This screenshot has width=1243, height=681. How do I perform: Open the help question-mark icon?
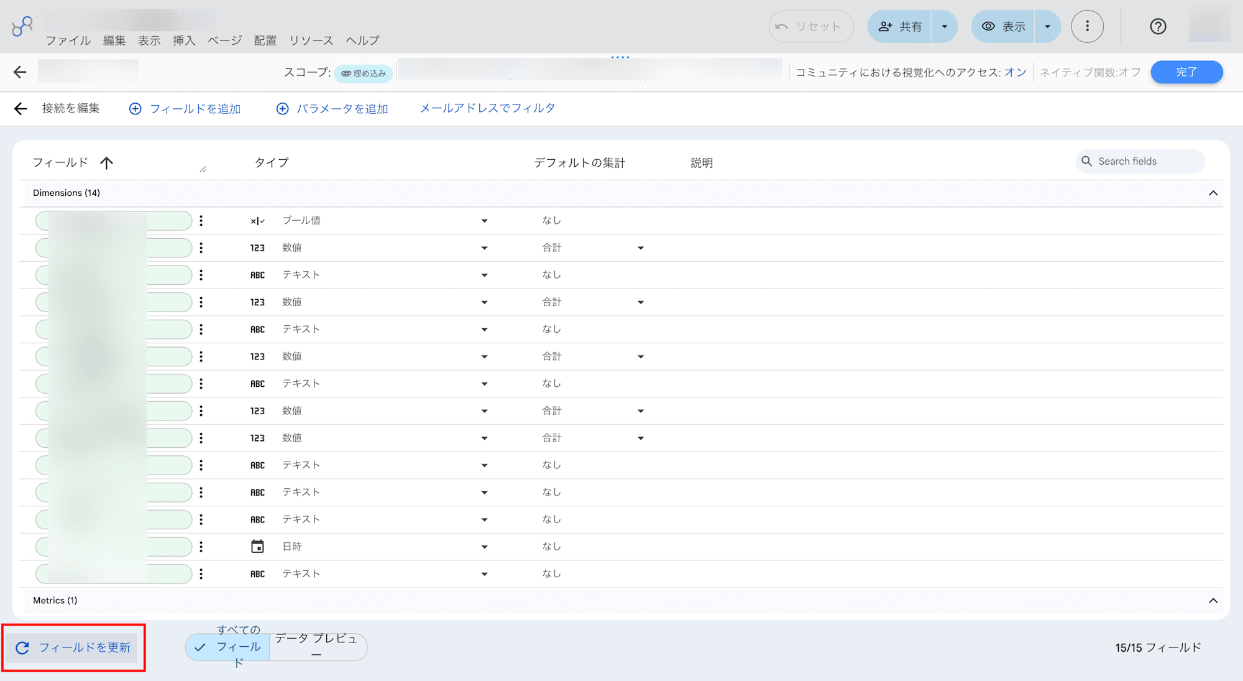point(1158,26)
